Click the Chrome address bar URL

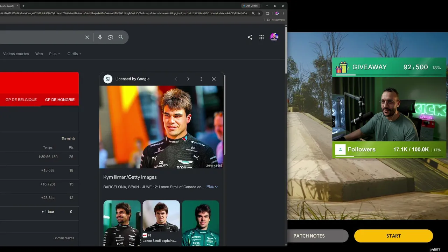(124, 13)
